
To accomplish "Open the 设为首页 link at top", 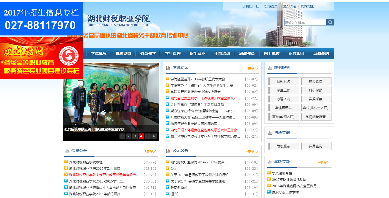I will coord(271,6).
